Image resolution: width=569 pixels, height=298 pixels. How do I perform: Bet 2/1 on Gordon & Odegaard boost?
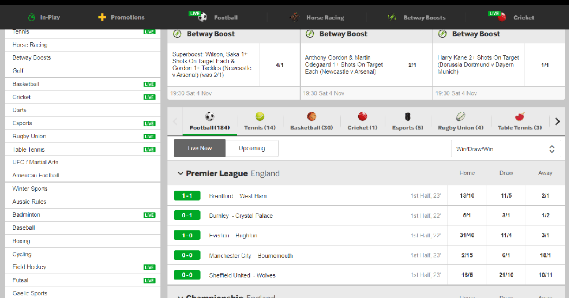click(x=412, y=65)
